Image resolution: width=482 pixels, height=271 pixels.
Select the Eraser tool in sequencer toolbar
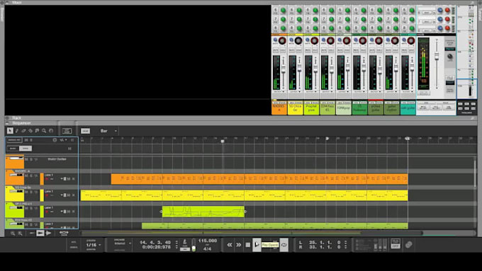click(x=23, y=131)
